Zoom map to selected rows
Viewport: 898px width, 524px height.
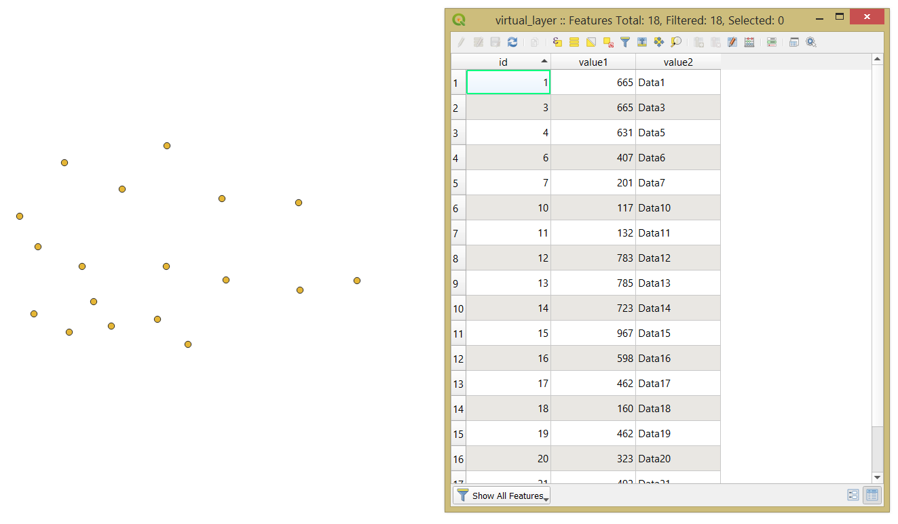tap(676, 42)
